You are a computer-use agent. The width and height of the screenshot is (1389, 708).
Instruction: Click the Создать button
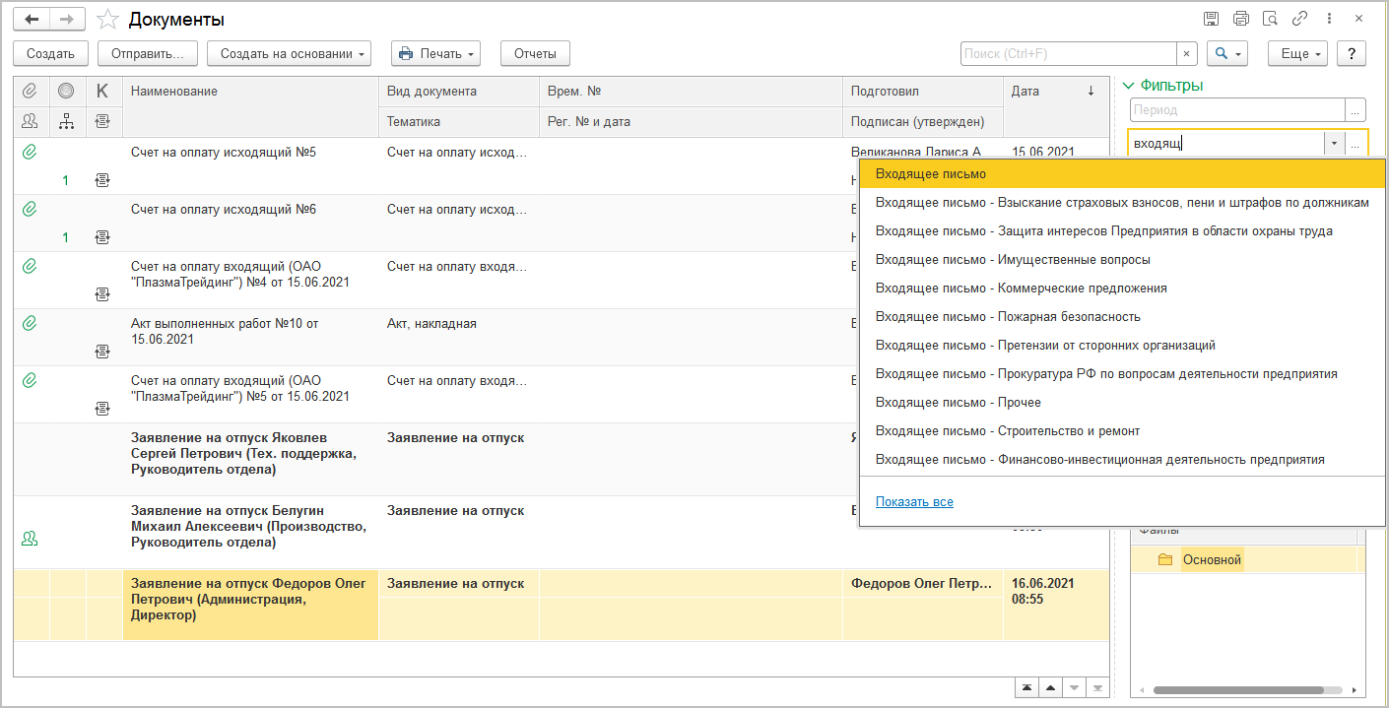50,53
